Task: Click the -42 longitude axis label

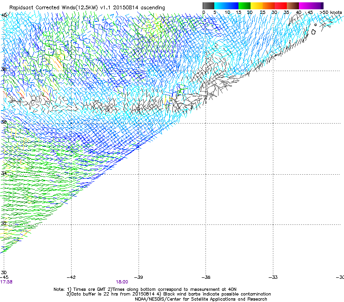Action: 71,277
